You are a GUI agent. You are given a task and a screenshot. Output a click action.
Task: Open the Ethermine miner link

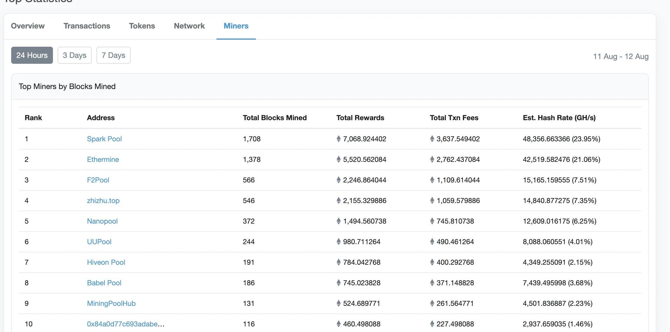click(103, 160)
